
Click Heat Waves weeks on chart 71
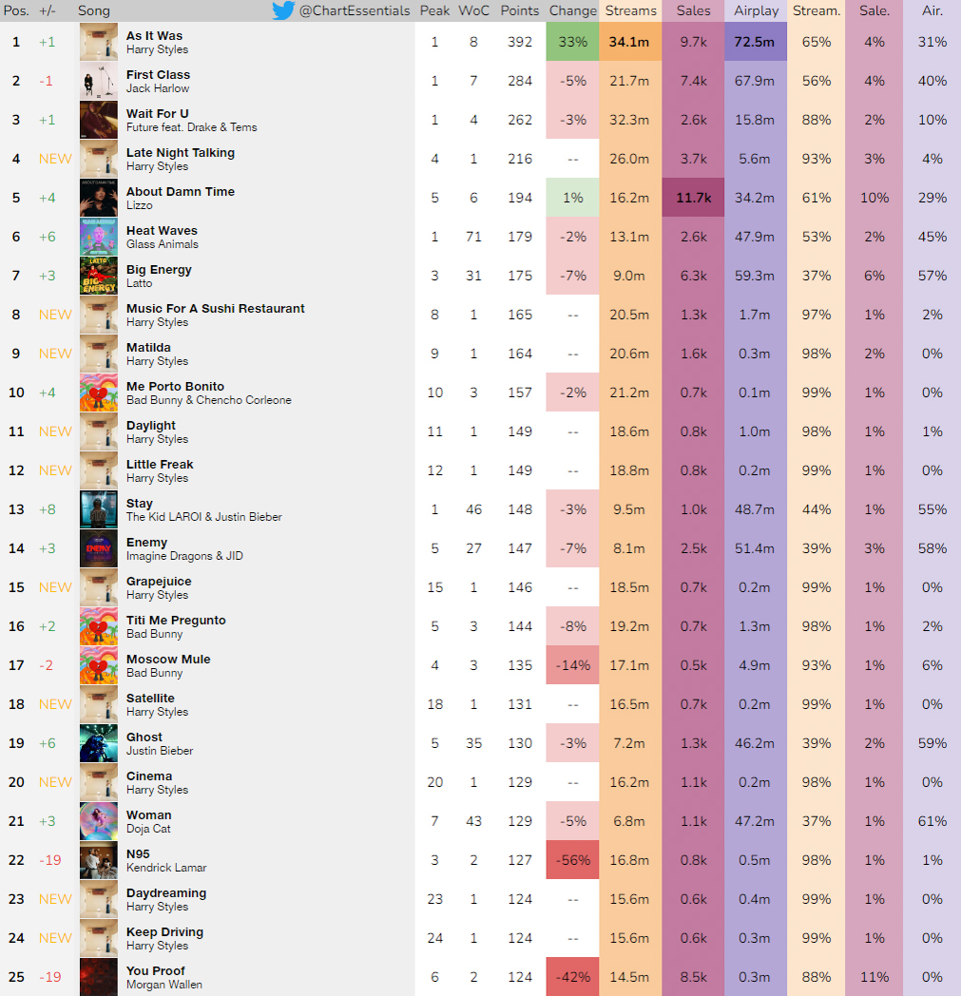473,237
